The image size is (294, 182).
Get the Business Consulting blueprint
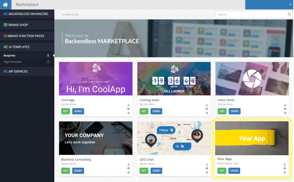point(66,171)
